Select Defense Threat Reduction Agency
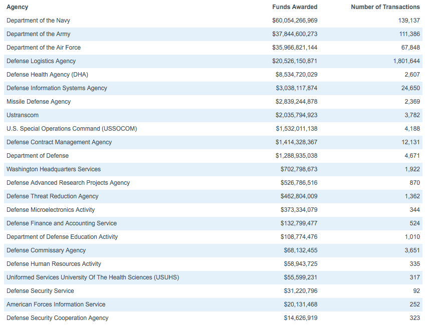Image resolution: width=426 pixels, height=325 pixels. [x=53, y=196]
